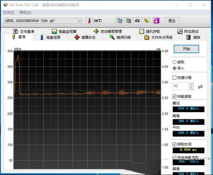Open the 帮助(H) menu
The height and width of the screenshot is (175, 213).
[25, 13]
